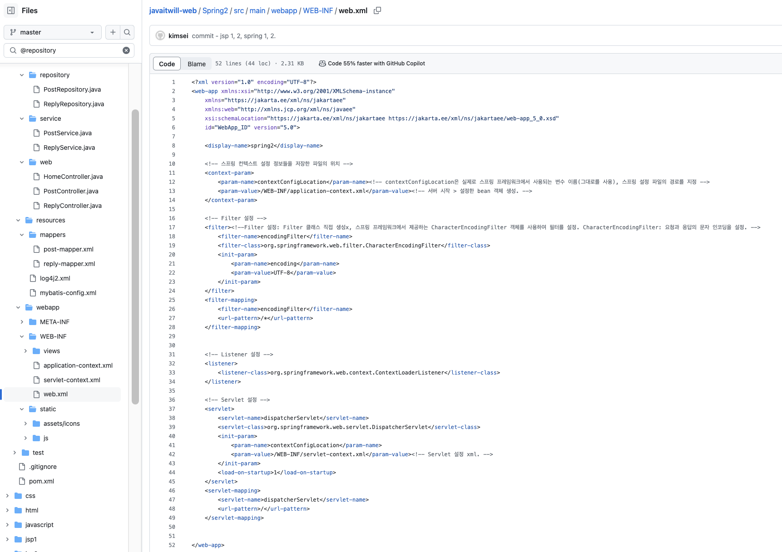The image size is (782, 552).
Task: Click kimsei's avatar icon
Action: coord(160,36)
